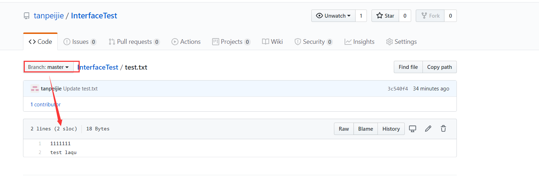The image size is (539, 183).
Task: Open commit 3c540f4 link
Action: pyautogui.click(x=398, y=89)
